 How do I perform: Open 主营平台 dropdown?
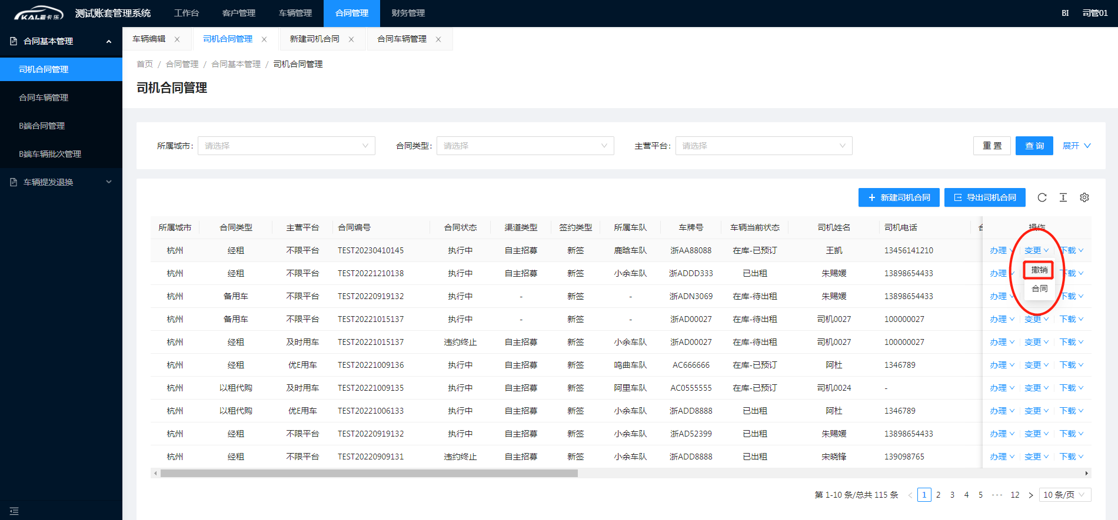pos(764,146)
